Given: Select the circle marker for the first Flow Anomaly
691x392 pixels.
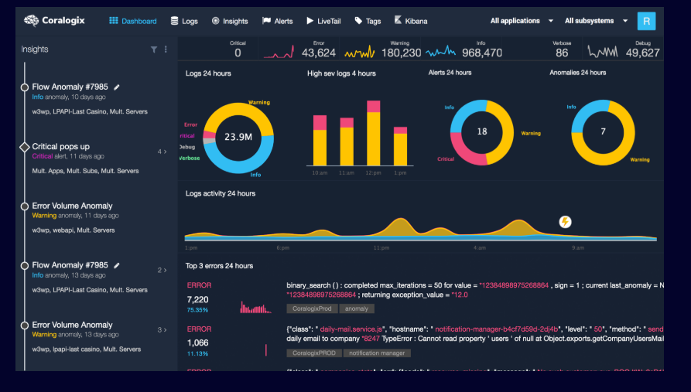Looking at the screenshot, I should click(25, 87).
